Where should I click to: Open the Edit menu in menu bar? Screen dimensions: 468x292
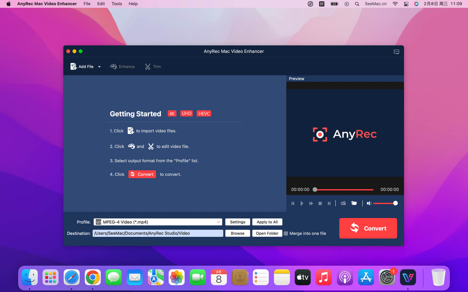(x=101, y=4)
